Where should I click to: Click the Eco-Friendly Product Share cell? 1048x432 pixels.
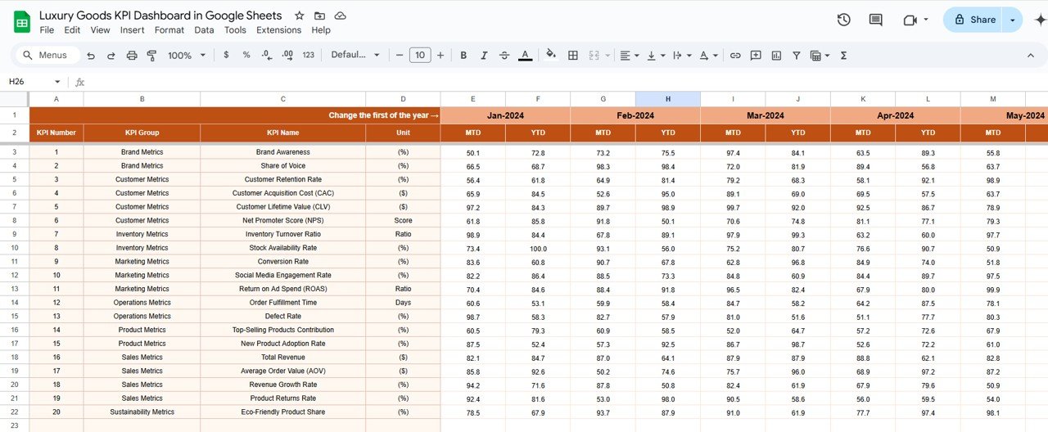pyautogui.click(x=283, y=412)
